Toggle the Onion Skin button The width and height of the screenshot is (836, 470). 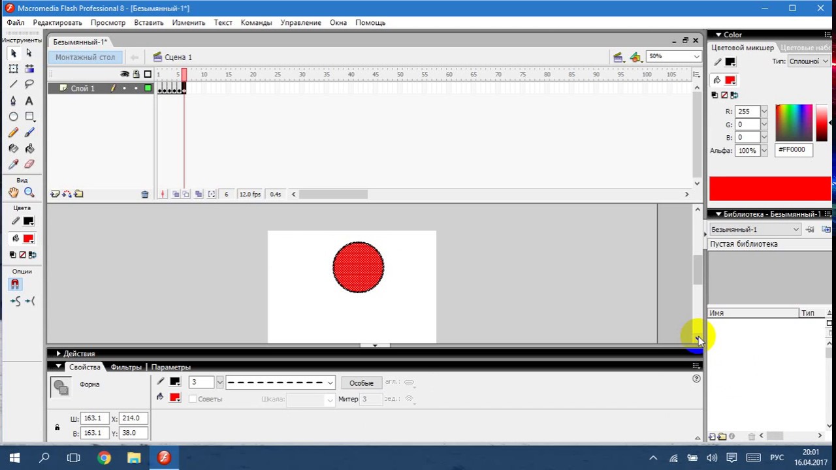[176, 195]
